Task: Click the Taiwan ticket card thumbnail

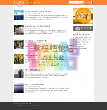Action: tap(19, 30)
